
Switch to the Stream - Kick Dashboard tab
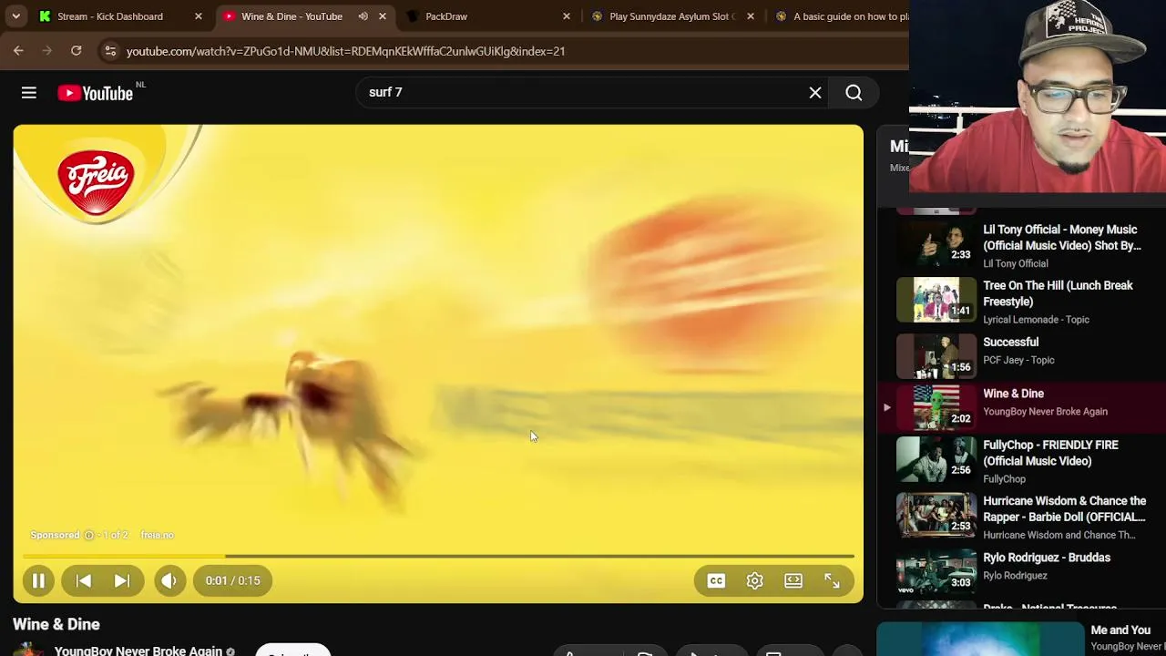coord(120,16)
